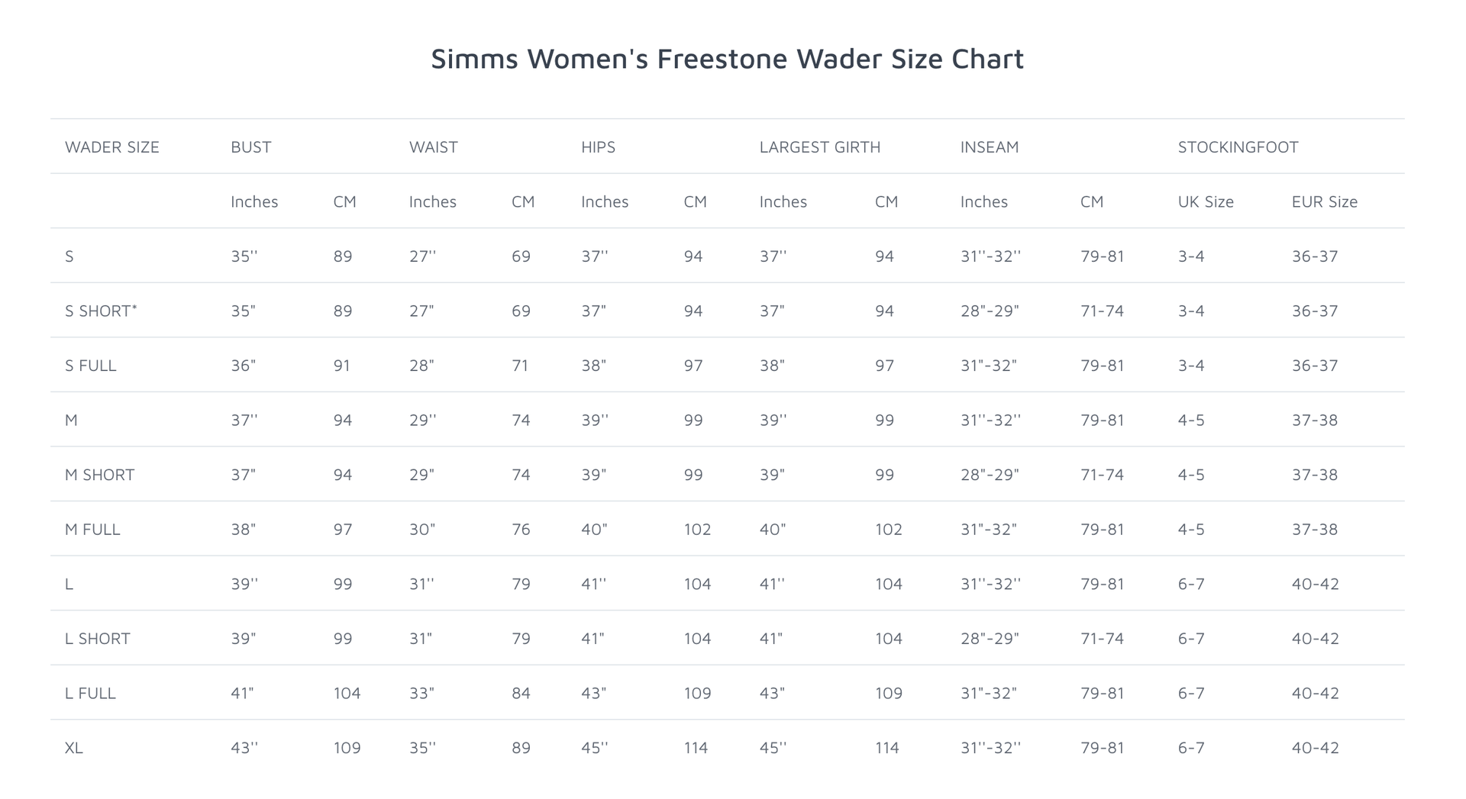Screen dimensions: 1466x799
Task: Select the XL row label
Action: 73,748
